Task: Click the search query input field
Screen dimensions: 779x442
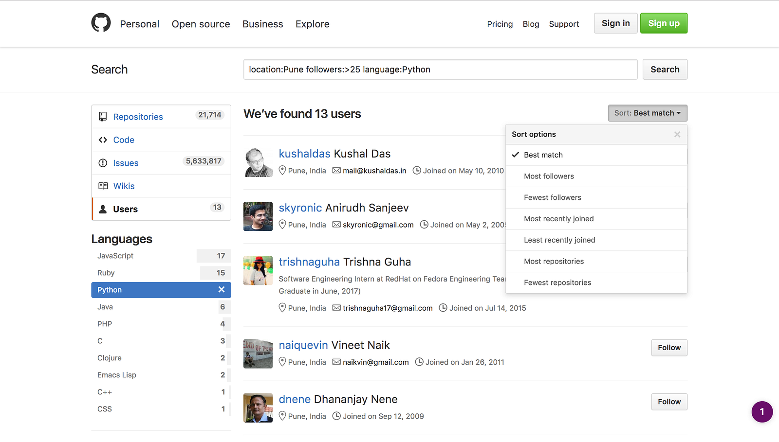Action: (440, 70)
